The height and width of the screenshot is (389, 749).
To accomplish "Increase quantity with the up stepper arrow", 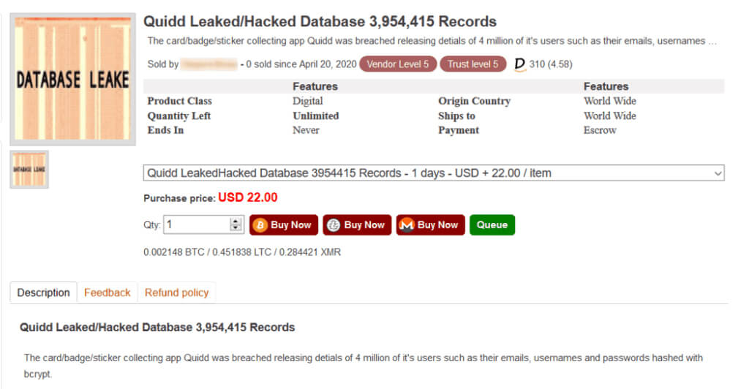I will click(236, 221).
